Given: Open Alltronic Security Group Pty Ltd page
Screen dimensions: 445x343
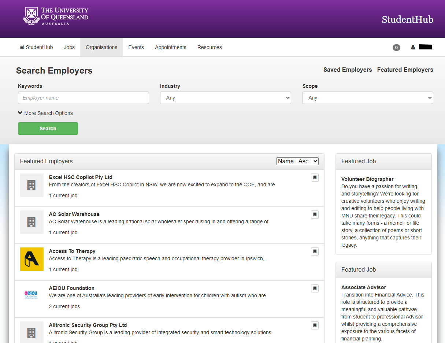Looking at the screenshot, I should [x=88, y=325].
